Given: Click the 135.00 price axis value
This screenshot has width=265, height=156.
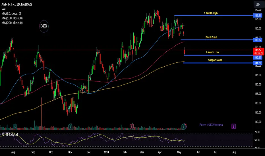Looking at the screenshot, I should 258,75.
